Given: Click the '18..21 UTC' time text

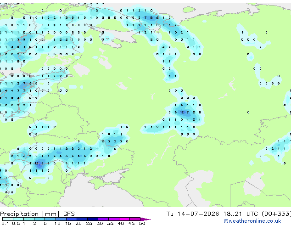Looking at the screenshot, I should (x=241, y=214).
